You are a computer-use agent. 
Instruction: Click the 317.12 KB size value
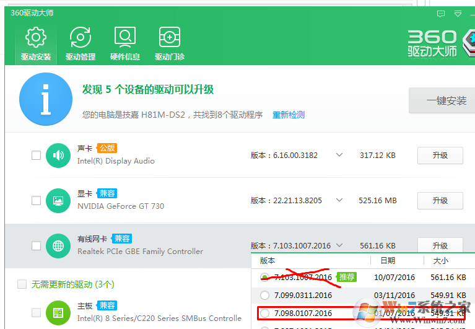[x=378, y=156]
